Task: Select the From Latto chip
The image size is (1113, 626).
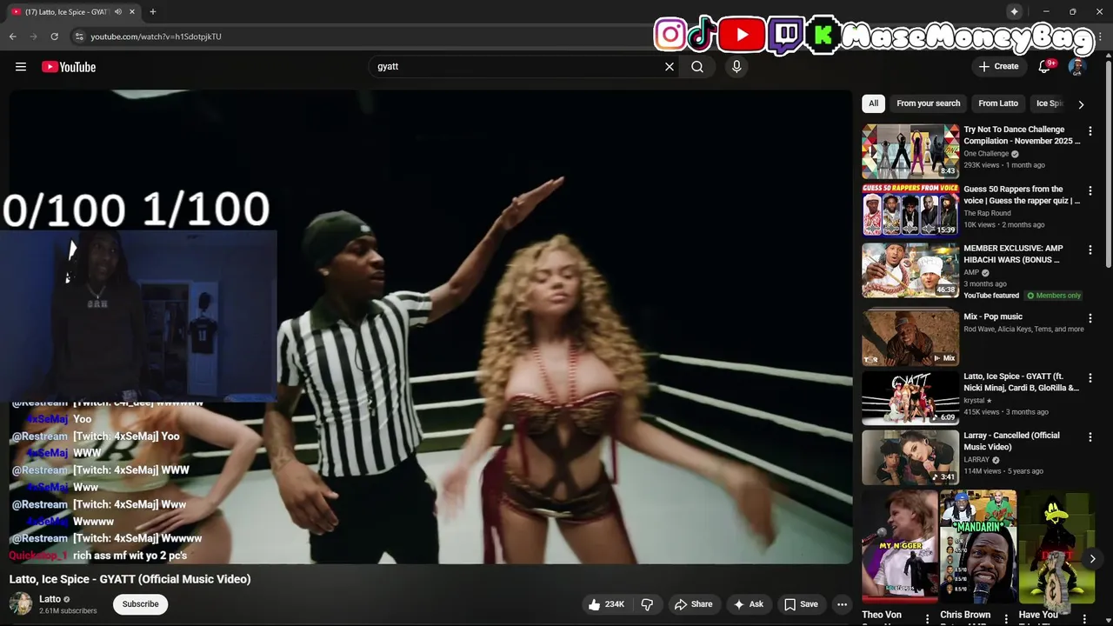Action: click(998, 103)
